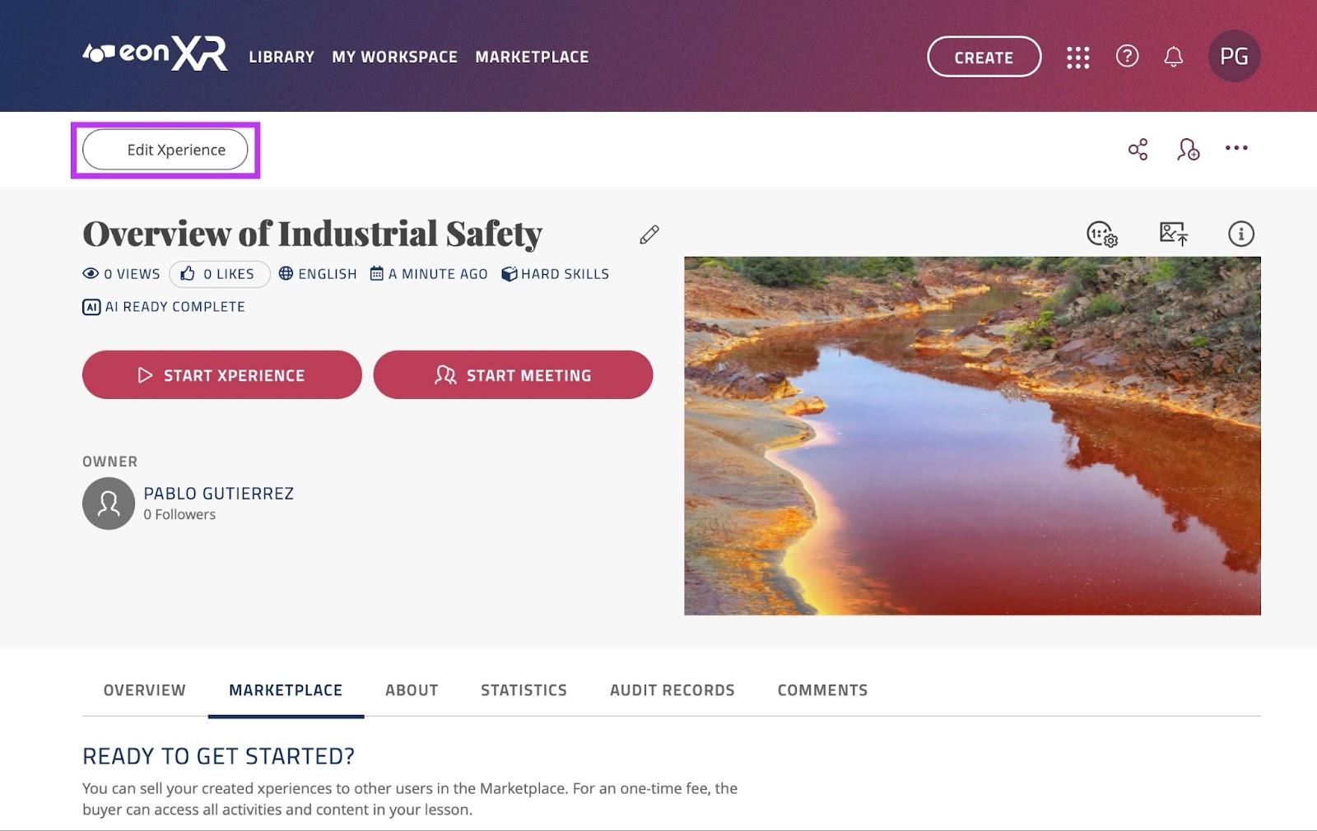Open the PG profile avatar menu

coord(1234,56)
